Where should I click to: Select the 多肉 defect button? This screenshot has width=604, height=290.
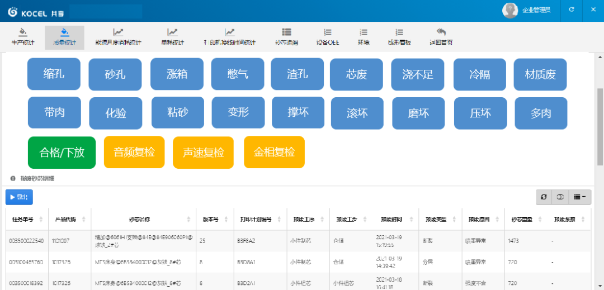(x=541, y=113)
